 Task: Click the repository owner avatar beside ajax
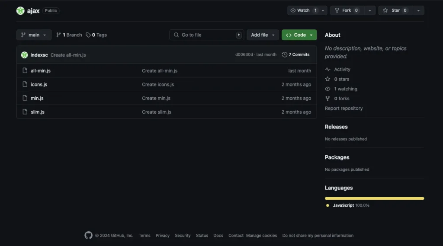click(20, 11)
